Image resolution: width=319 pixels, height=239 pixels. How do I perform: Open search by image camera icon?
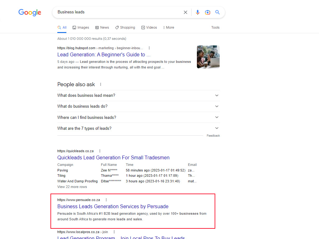click(207, 12)
